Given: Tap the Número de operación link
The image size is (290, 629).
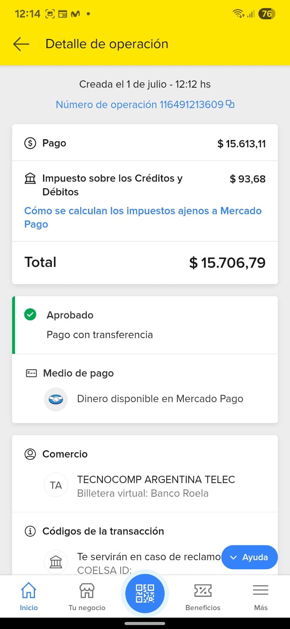Looking at the screenshot, I should click(x=139, y=105).
